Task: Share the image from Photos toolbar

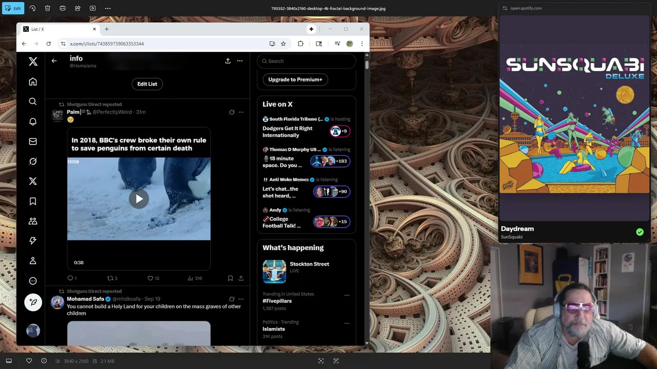Action: coord(78,8)
